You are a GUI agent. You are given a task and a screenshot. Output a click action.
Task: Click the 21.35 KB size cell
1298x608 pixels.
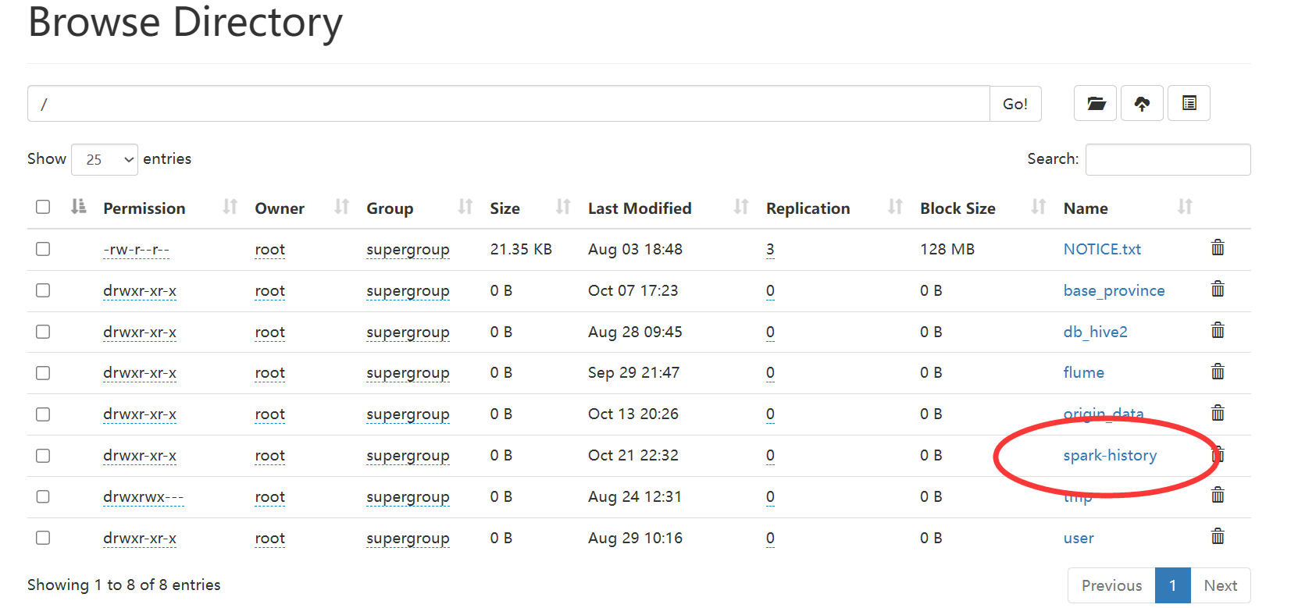pos(521,249)
